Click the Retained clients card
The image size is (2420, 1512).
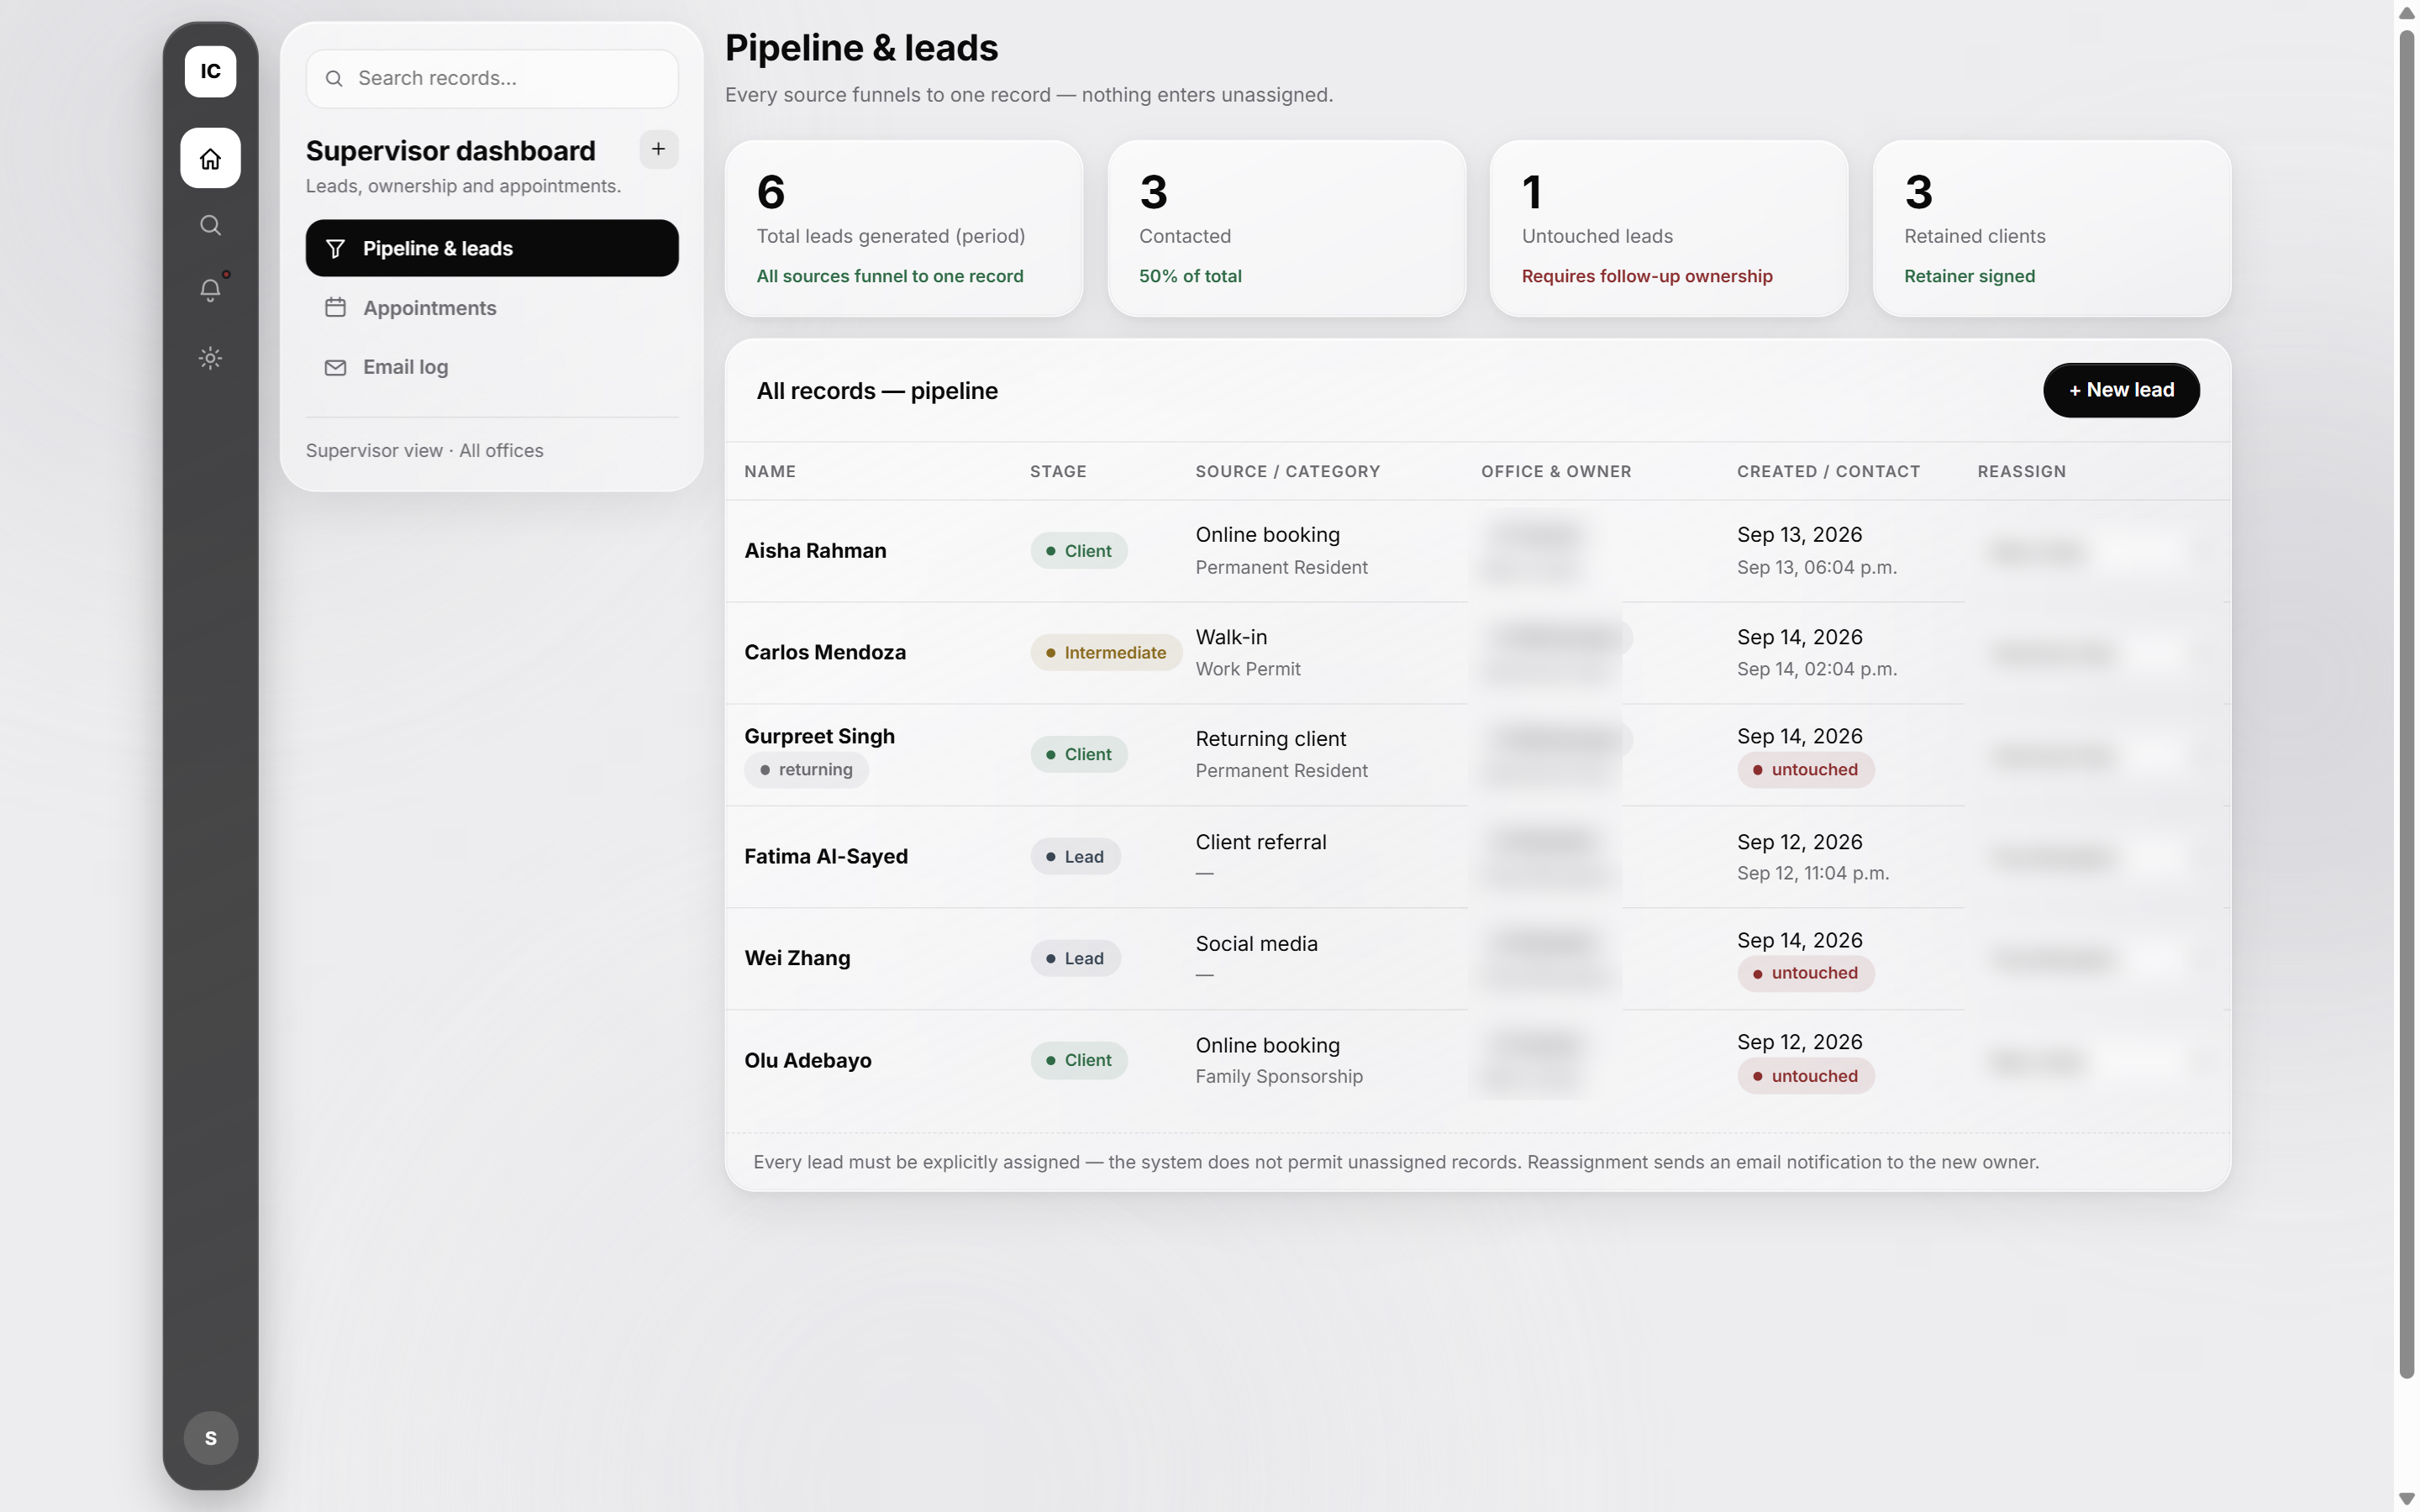pyautogui.click(x=2051, y=228)
